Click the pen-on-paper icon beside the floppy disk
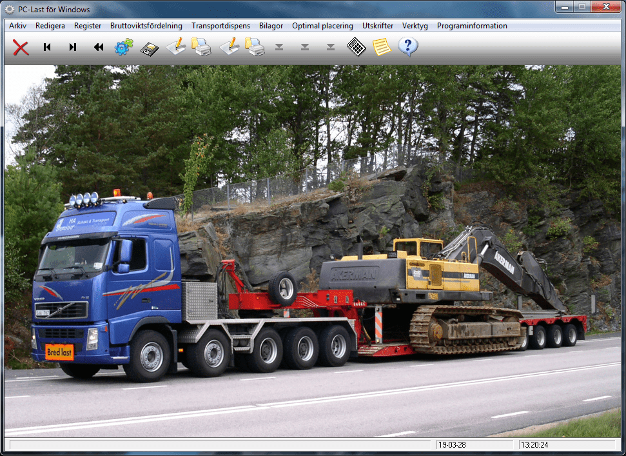The image size is (626, 456). pos(176,46)
